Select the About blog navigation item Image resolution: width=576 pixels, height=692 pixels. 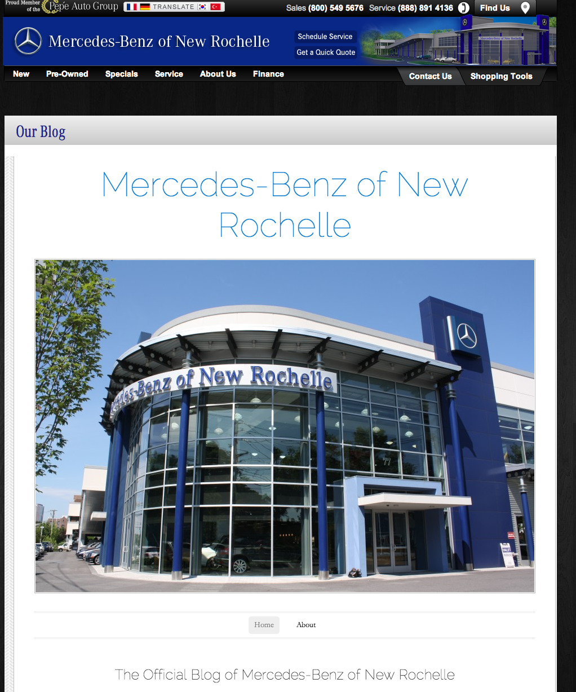[306, 625]
